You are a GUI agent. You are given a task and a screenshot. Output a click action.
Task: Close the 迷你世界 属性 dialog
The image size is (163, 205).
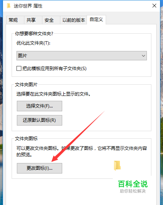[154, 6]
